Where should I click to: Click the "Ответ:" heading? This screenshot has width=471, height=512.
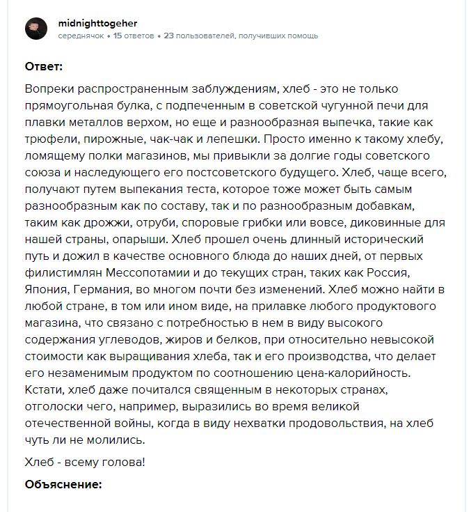coord(44,67)
